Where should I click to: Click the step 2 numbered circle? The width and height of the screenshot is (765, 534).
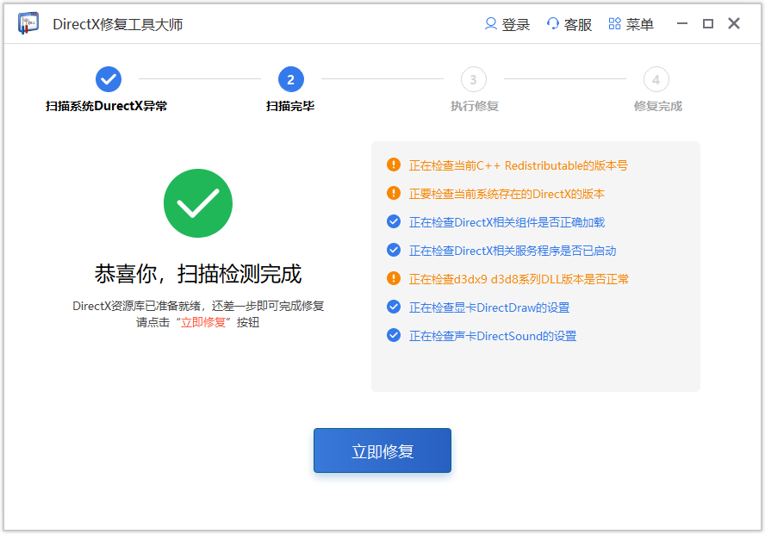pos(290,79)
